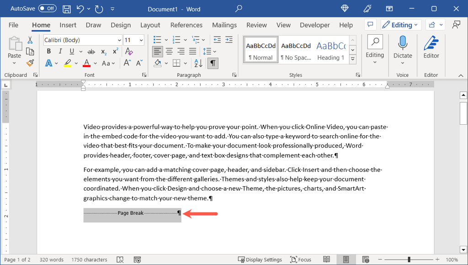Image resolution: width=468 pixels, height=265 pixels.
Task: Click the Cut scissors icon
Action: coord(30,40)
